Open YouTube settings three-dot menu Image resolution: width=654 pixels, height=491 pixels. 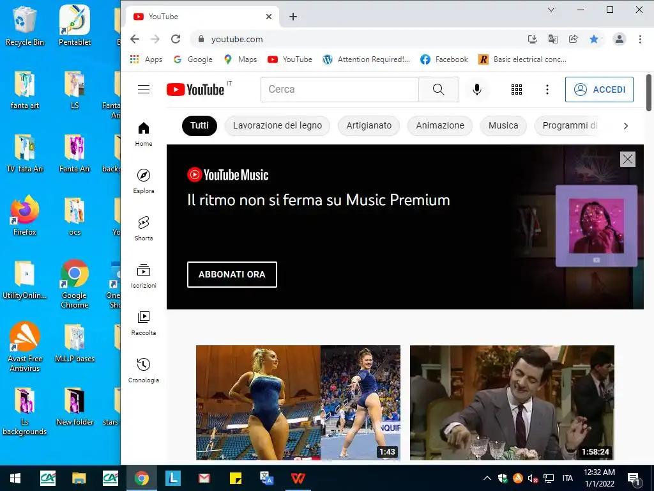(547, 90)
